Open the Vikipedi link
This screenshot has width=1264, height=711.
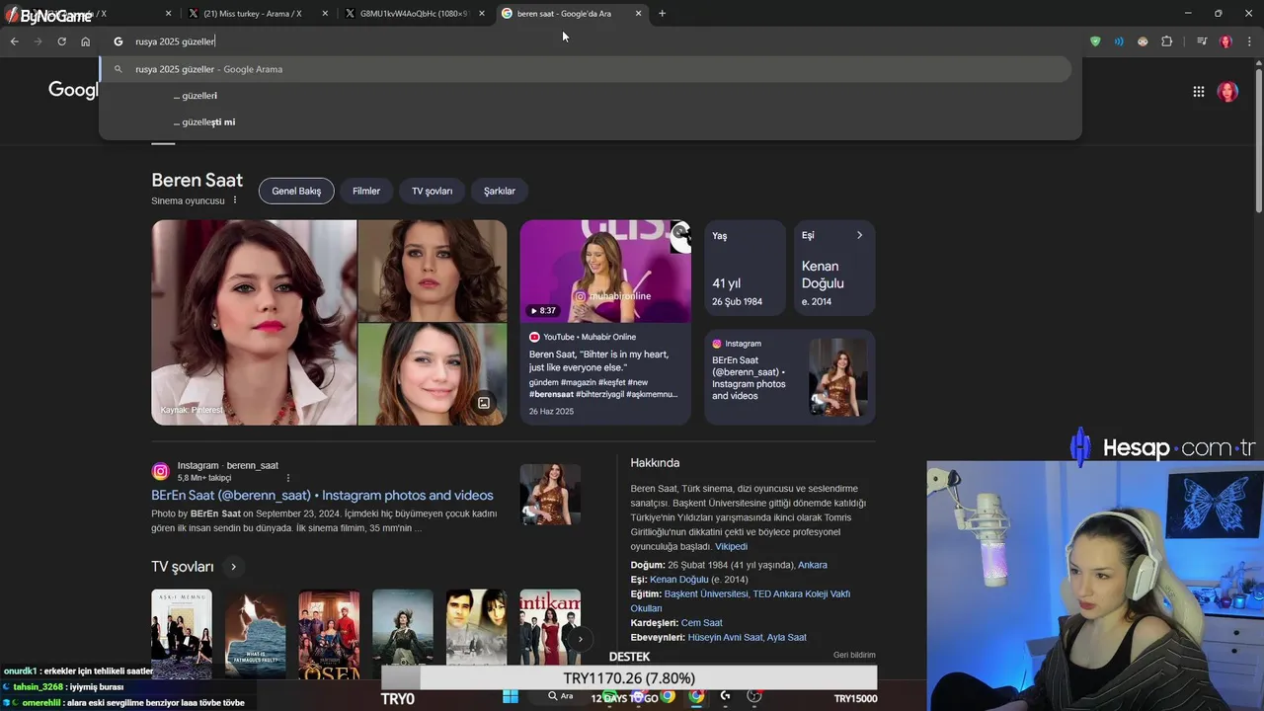click(732, 546)
